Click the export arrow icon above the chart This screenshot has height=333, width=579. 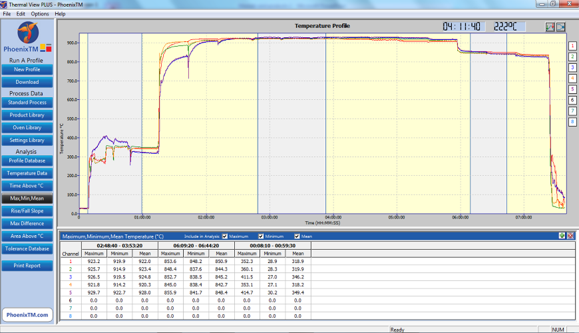point(561,27)
